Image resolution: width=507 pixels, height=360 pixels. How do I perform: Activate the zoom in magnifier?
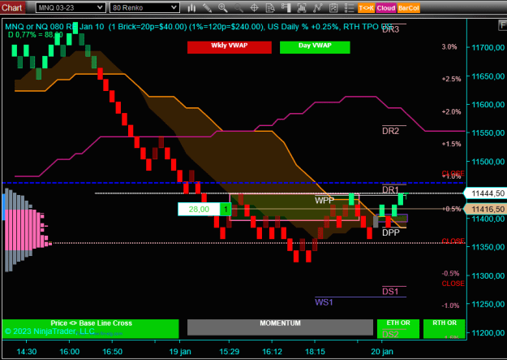pyautogui.click(x=223, y=8)
